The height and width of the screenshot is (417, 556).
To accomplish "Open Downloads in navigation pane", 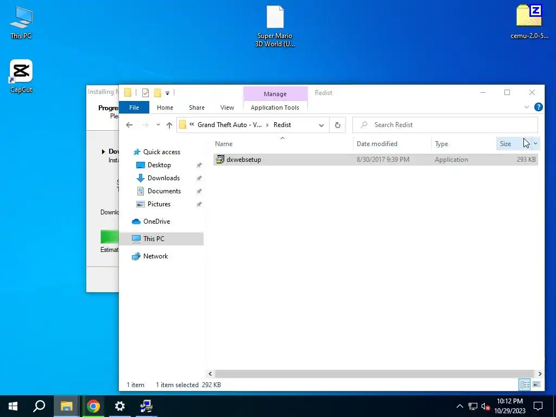I will click(163, 178).
